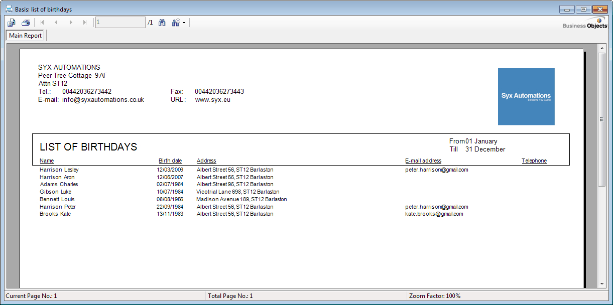Click the vertical scrollbar up arrow

[601, 48]
